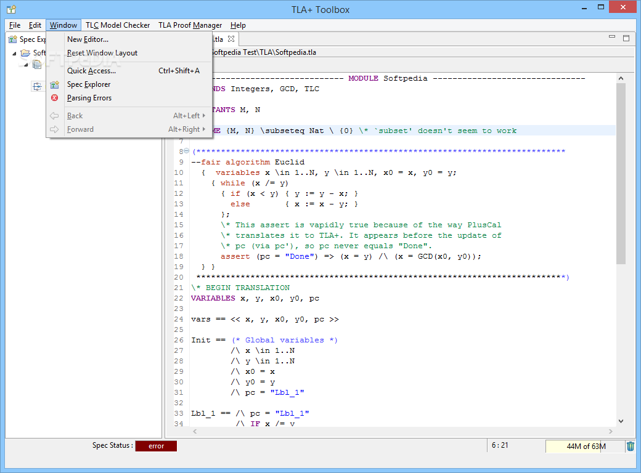Click the model tree node icon in Spec Explorer
The width and height of the screenshot is (641, 473).
point(37,86)
